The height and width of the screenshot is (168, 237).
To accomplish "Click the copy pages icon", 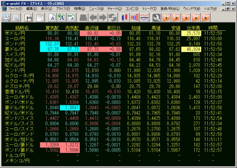I will 40,18.
